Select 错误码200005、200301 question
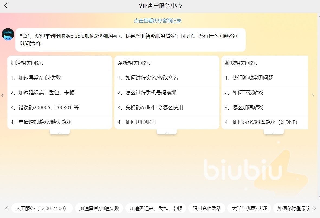320x218 pixels. [45, 107]
